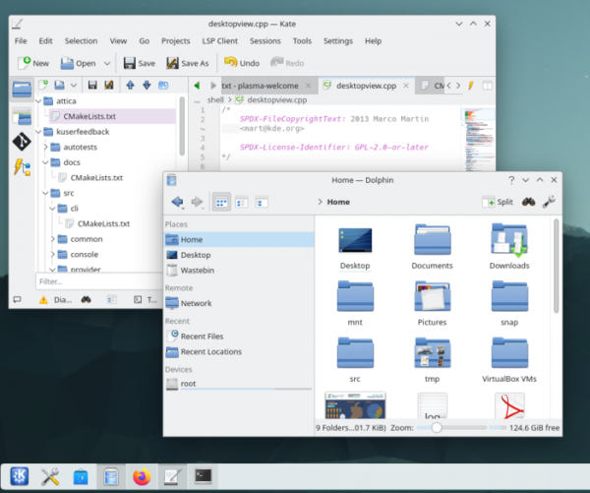Switch Dolphin to icons view mode
This screenshot has width=590, height=493.
coord(221,202)
